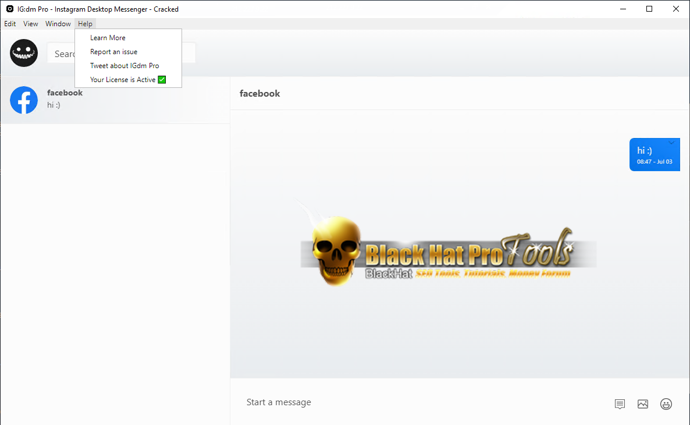The height and width of the screenshot is (425, 690).
Task: Click Your License is Active entry
Action: point(128,80)
